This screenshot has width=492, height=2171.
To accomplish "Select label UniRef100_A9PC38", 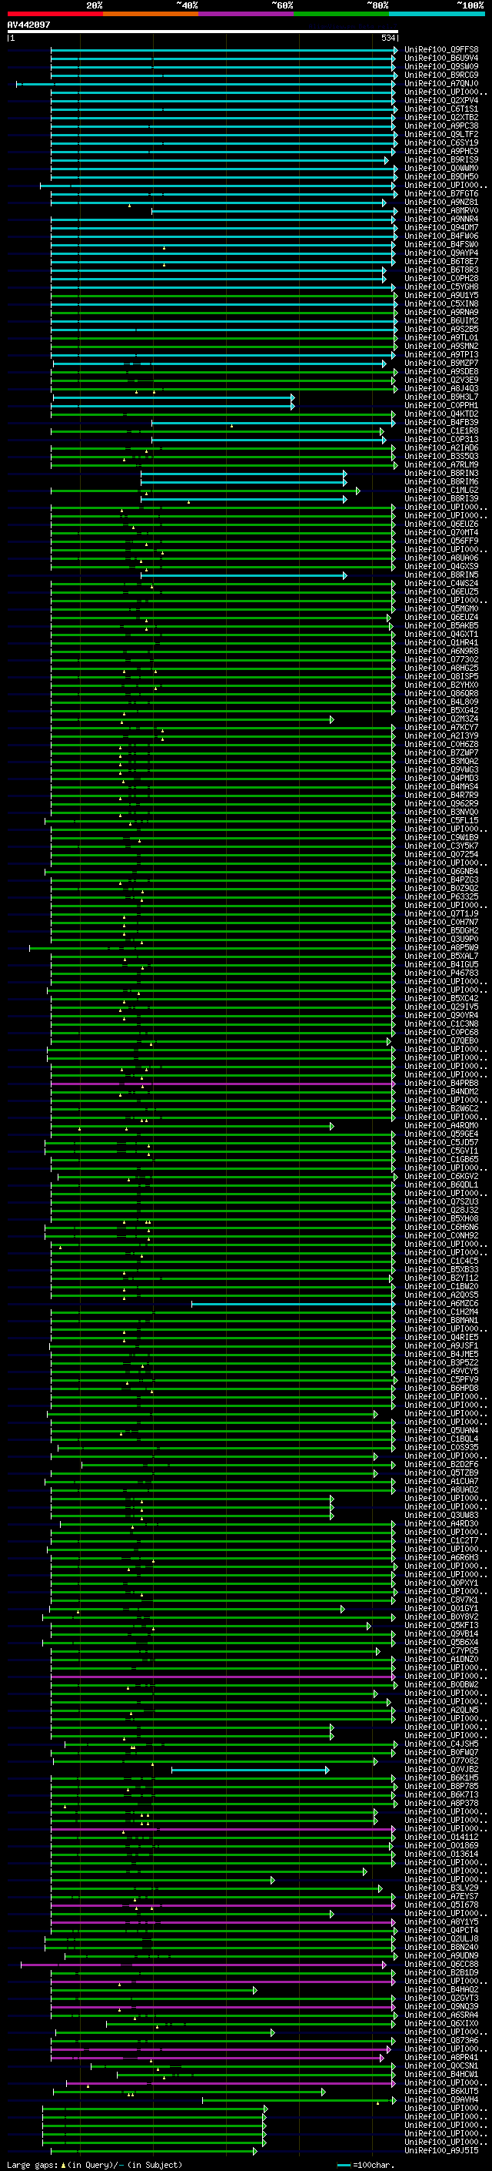I will pos(441,126).
